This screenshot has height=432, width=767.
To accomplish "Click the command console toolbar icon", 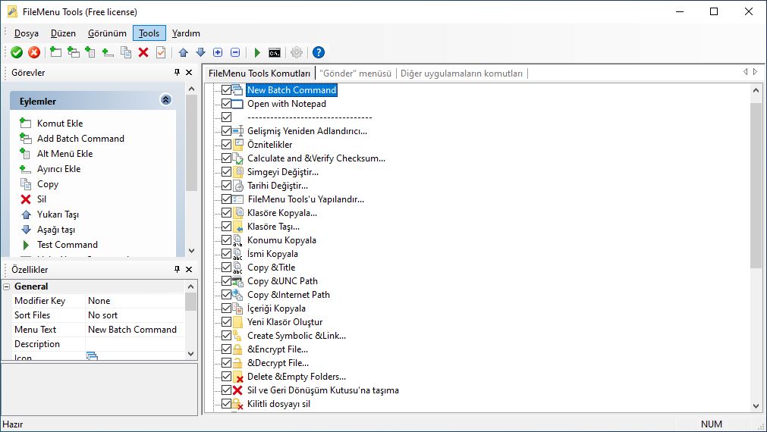I will pyautogui.click(x=275, y=53).
